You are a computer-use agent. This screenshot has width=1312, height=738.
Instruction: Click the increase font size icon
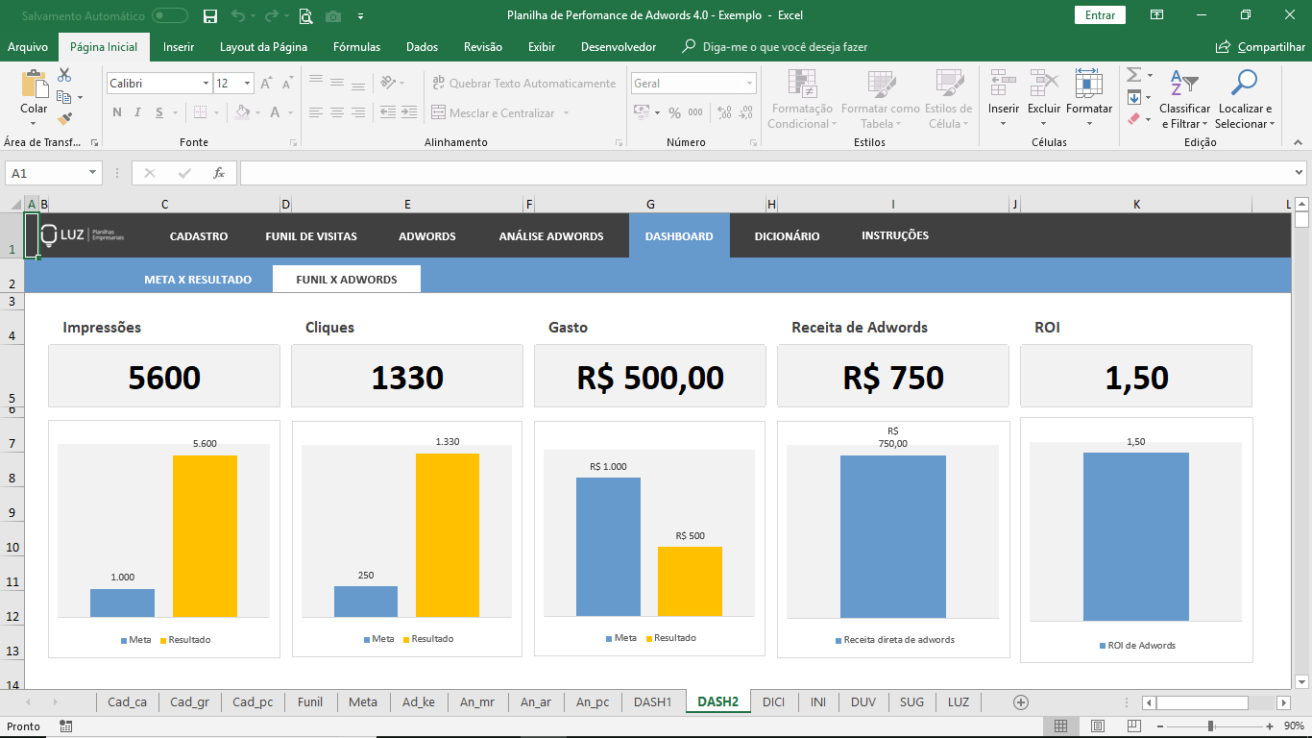(267, 84)
